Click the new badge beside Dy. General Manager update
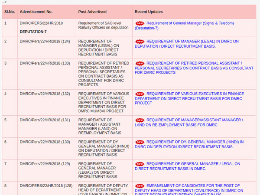 click(x=140, y=142)
